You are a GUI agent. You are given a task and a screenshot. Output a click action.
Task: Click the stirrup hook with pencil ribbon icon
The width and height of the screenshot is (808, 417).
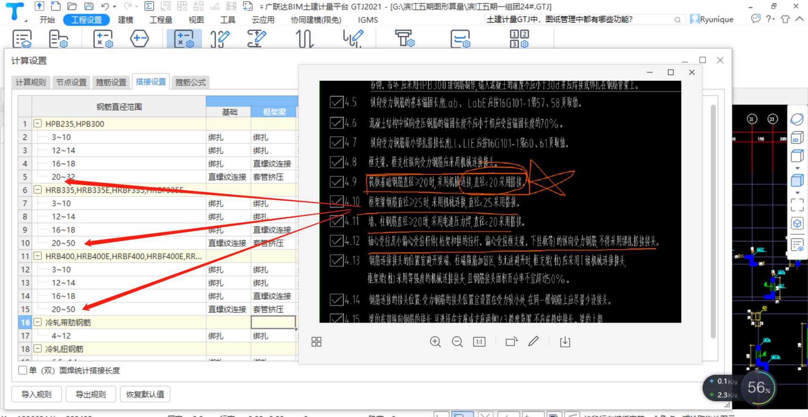pos(353,39)
